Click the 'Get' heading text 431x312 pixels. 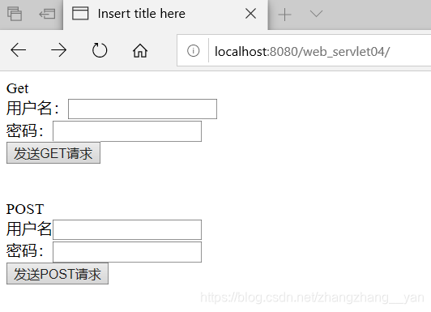click(17, 88)
